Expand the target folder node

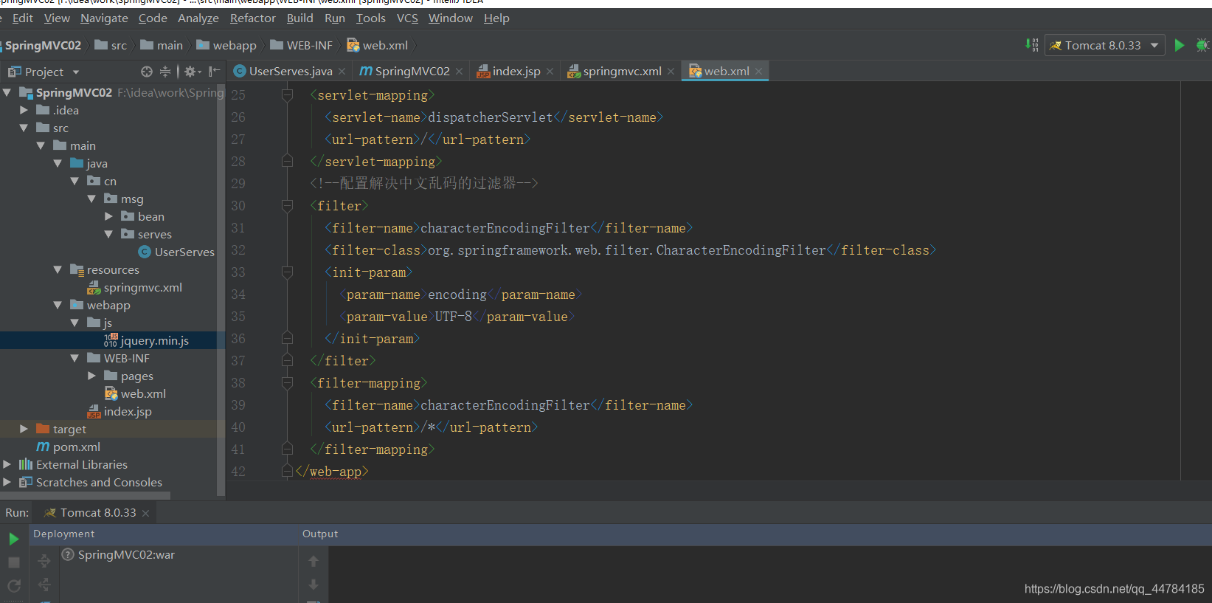pos(24,429)
